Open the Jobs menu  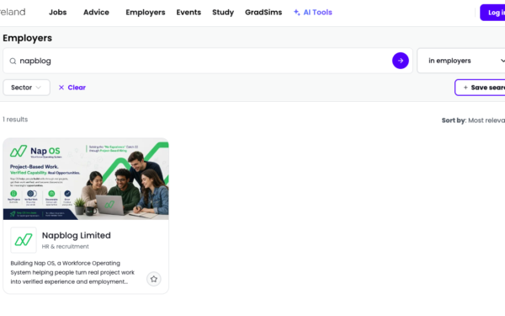(x=57, y=13)
